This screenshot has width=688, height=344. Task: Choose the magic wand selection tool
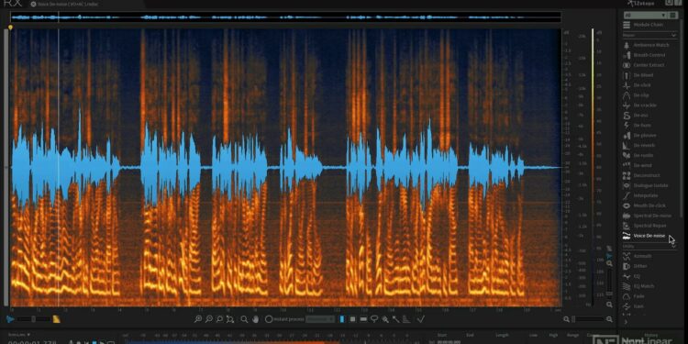click(x=395, y=319)
